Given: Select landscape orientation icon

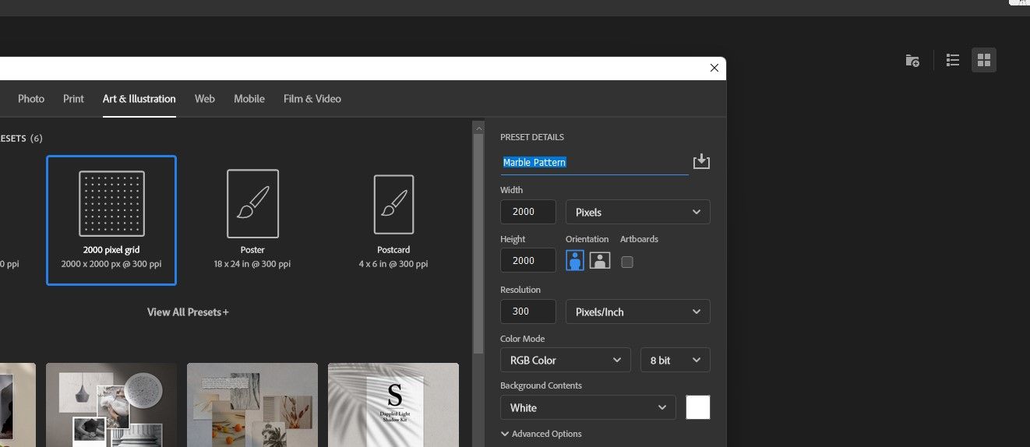Looking at the screenshot, I should tap(600, 261).
